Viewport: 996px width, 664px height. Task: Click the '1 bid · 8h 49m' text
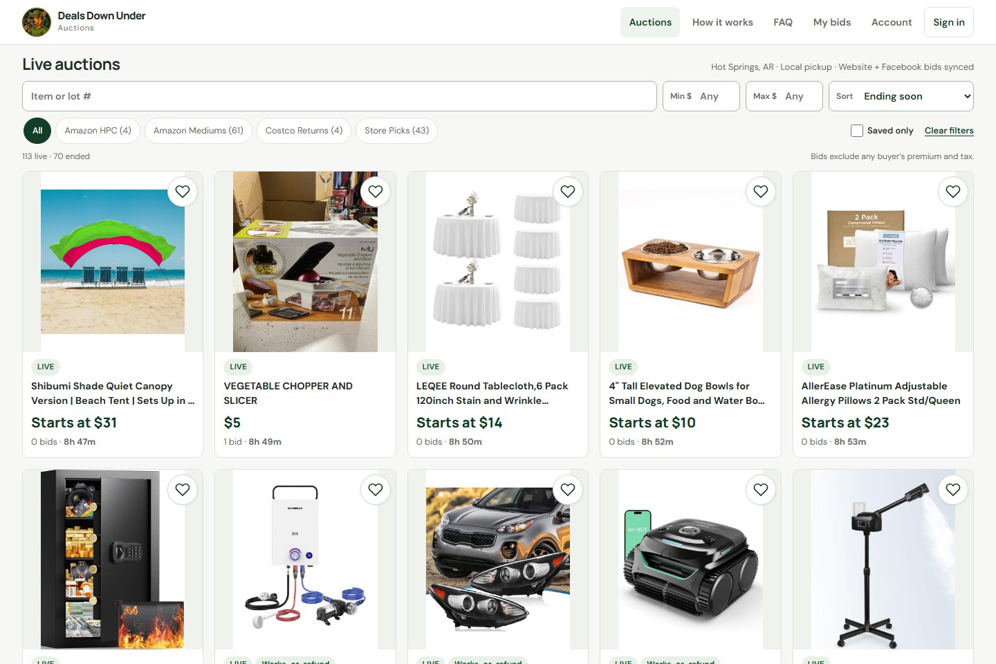tap(252, 442)
